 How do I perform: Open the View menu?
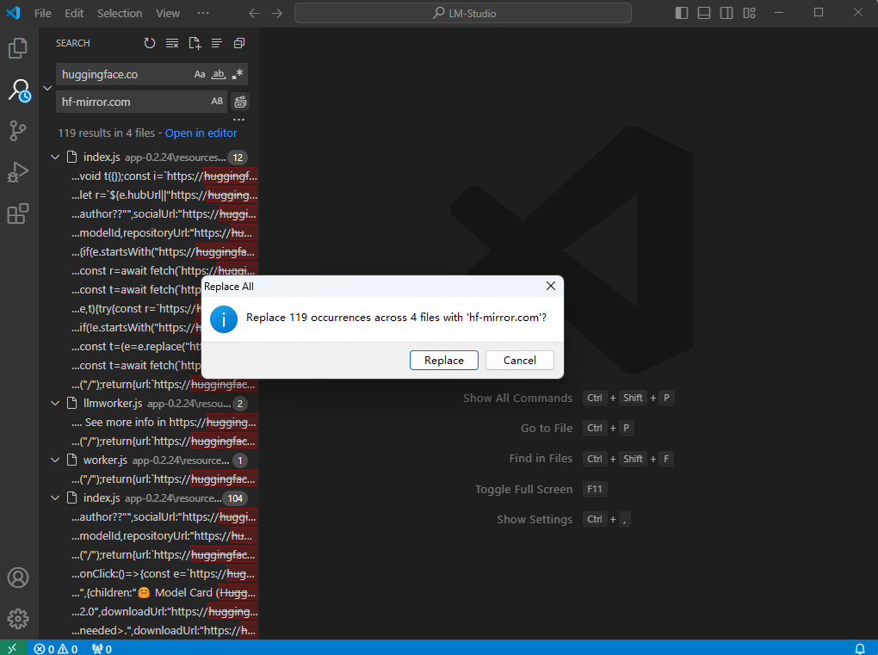[x=168, y=13]
